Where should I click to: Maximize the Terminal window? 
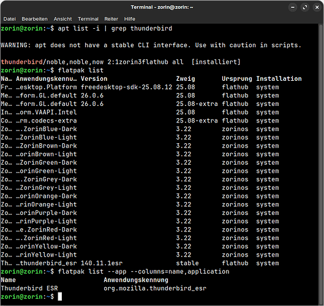305,7
